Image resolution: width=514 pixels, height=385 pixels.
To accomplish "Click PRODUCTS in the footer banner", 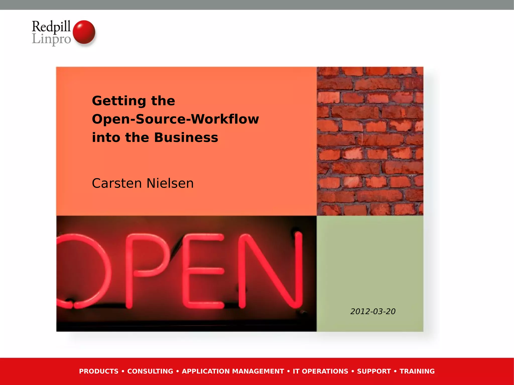I will point(99,371).
